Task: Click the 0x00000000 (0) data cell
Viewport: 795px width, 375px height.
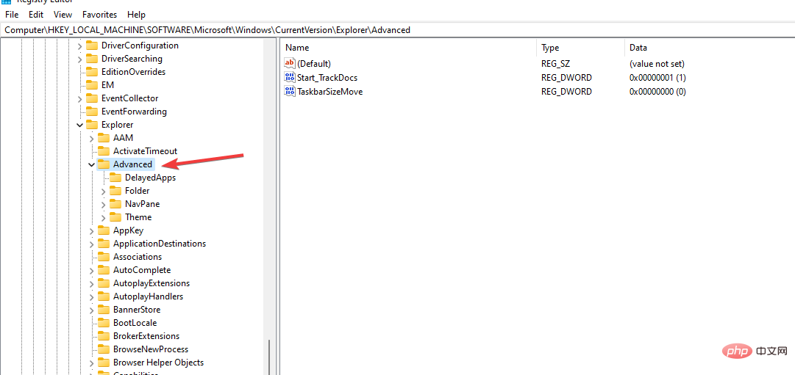Action: 657,92
